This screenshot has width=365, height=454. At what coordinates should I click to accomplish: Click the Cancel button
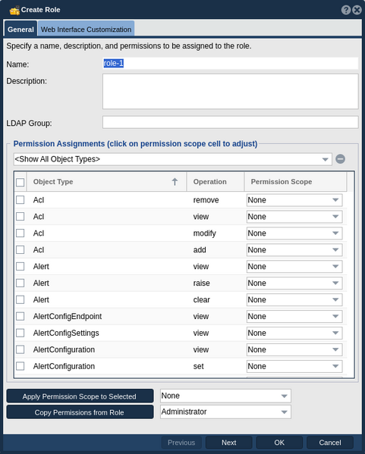330,443
